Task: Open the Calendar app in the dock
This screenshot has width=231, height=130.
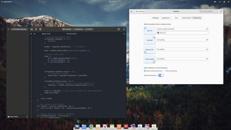Action: [112, 126]
